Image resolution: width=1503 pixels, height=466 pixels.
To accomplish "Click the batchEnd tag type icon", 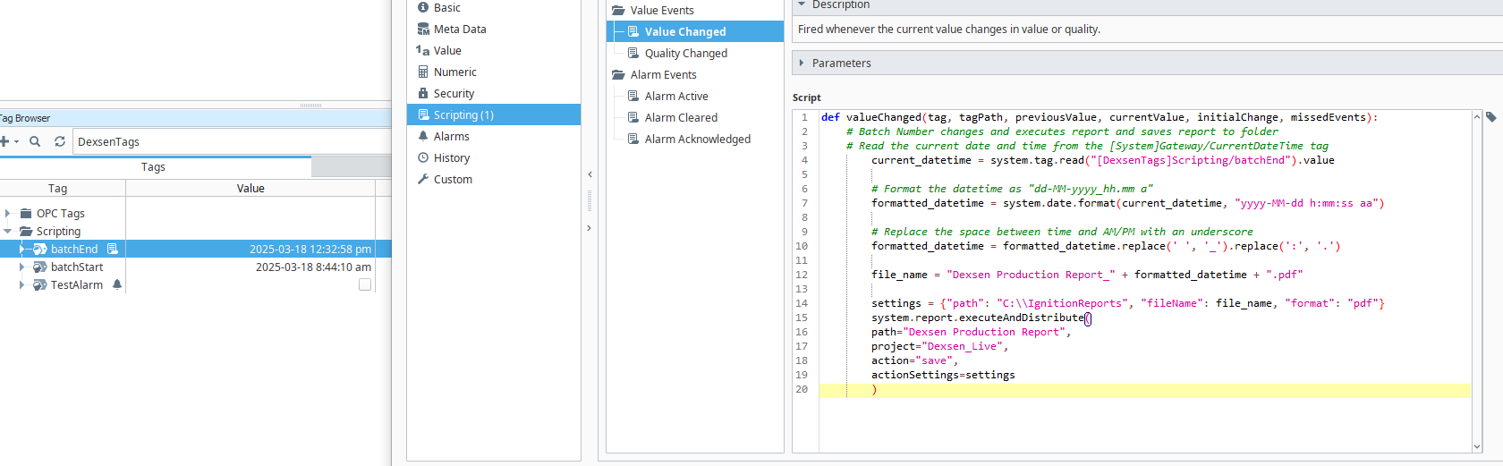I will 39,250.
